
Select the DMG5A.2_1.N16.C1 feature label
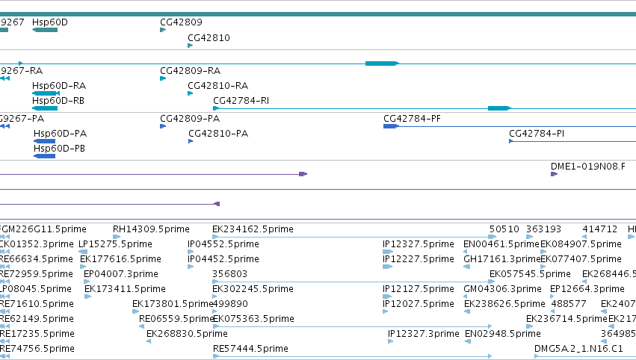pos(578,348)
